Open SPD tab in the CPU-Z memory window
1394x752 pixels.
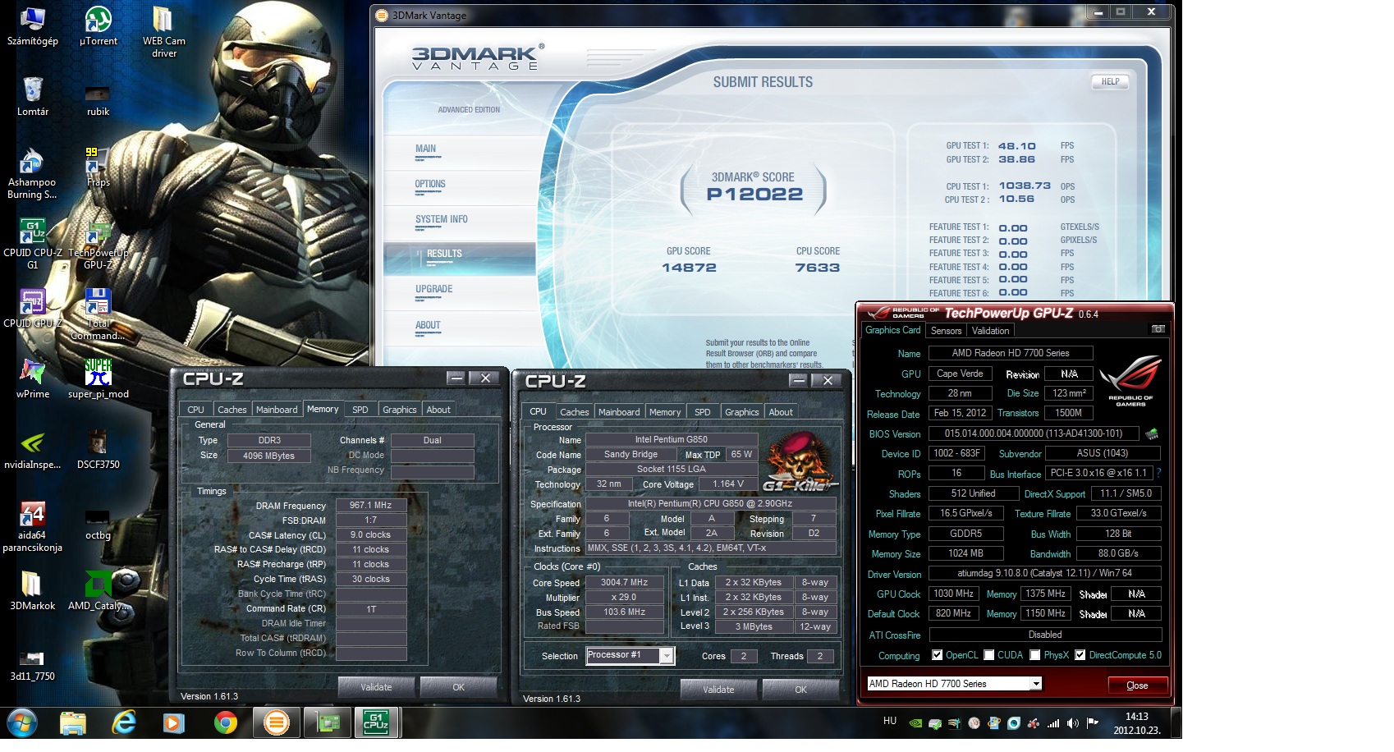pyautogui.click(x=360, y=410)
